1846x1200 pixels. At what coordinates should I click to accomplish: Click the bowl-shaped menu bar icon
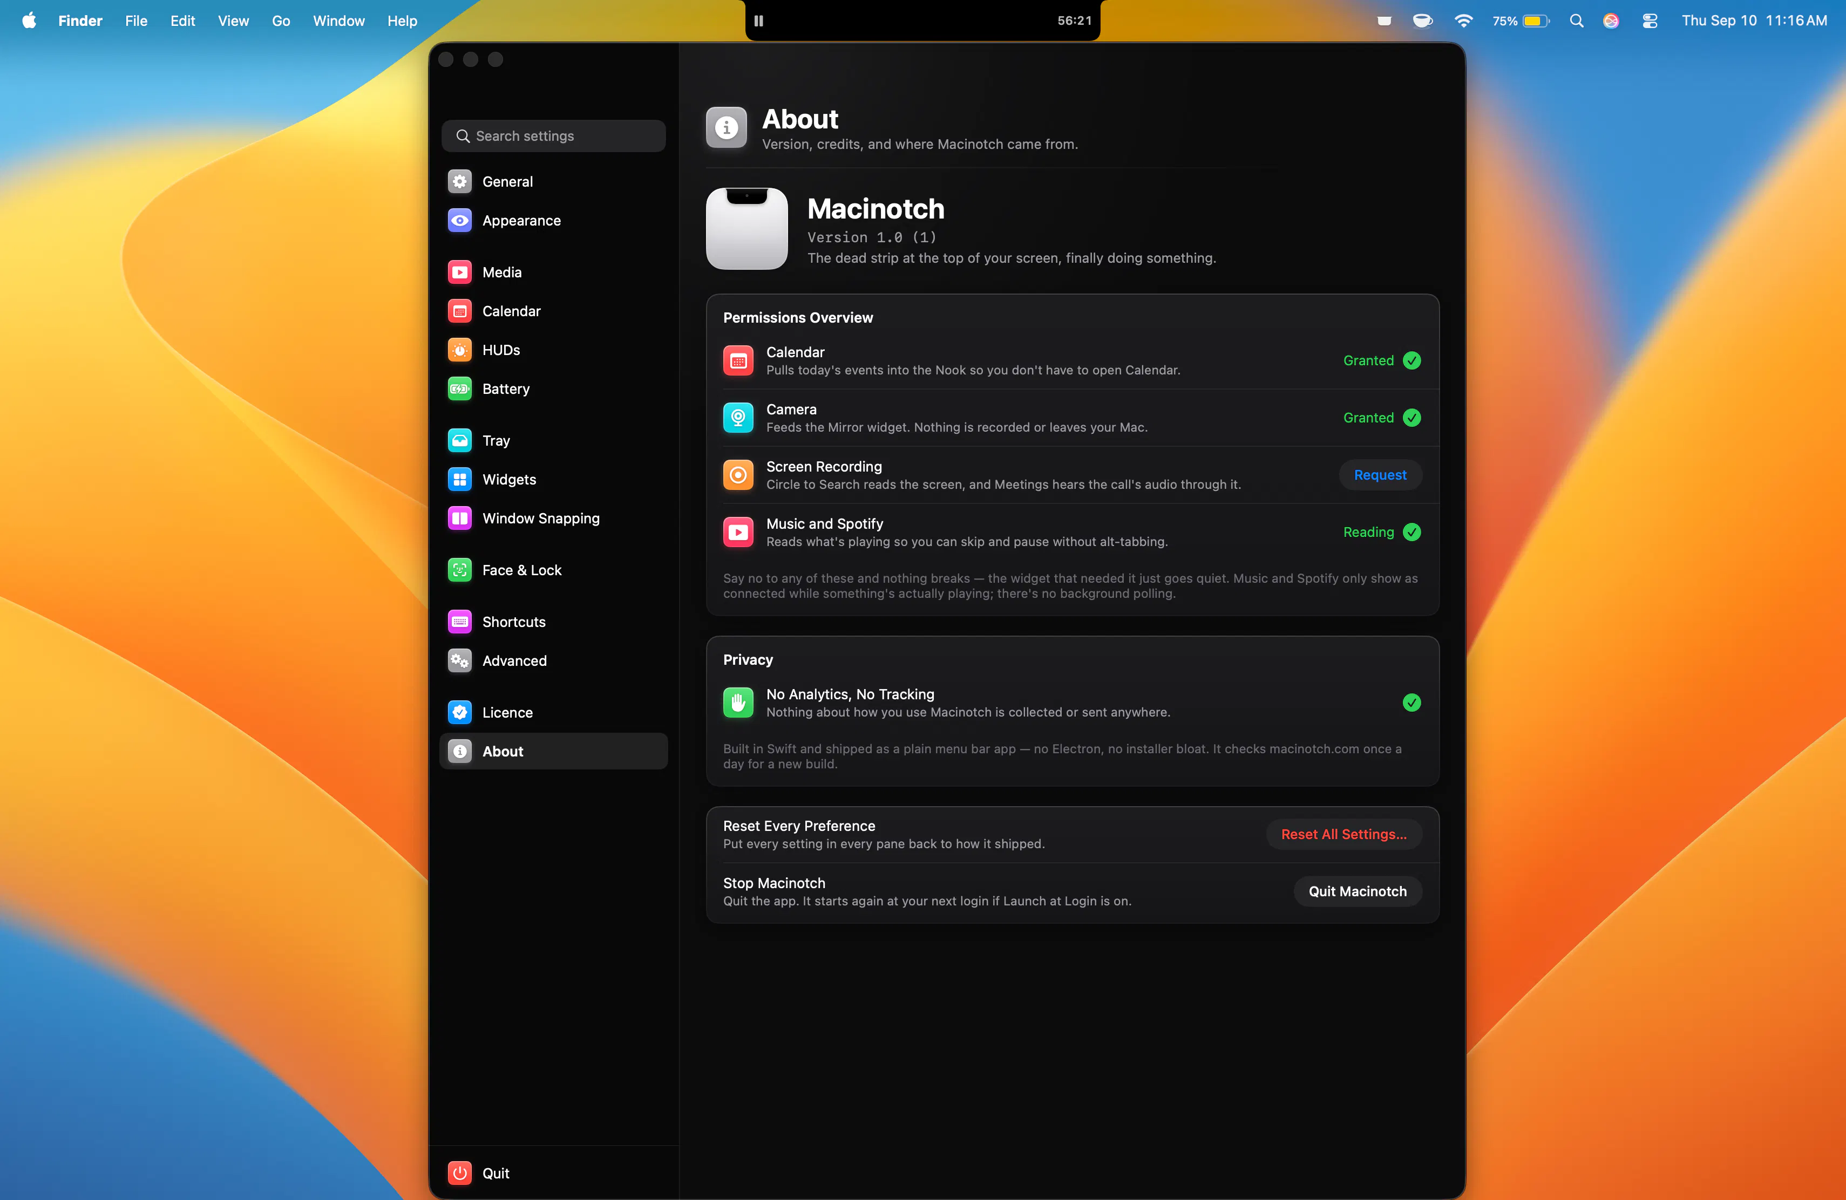pyautogui.click(x=1422, y=21)
